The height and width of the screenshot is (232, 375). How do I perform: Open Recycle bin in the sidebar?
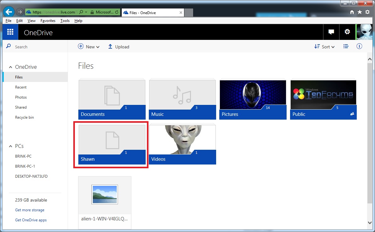pos(25,117)
